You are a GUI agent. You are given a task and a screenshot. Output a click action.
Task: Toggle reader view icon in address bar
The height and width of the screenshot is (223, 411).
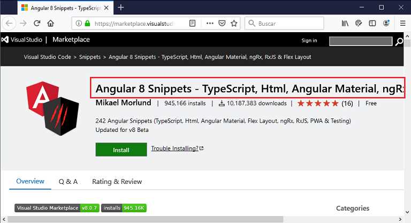(193, 24)
